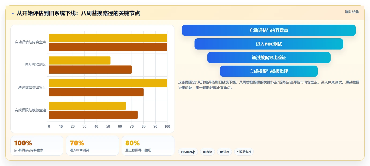Select funnel step 通过数据导出验证
This screenshot has height=166, width=370.
[x=269, y=58]
